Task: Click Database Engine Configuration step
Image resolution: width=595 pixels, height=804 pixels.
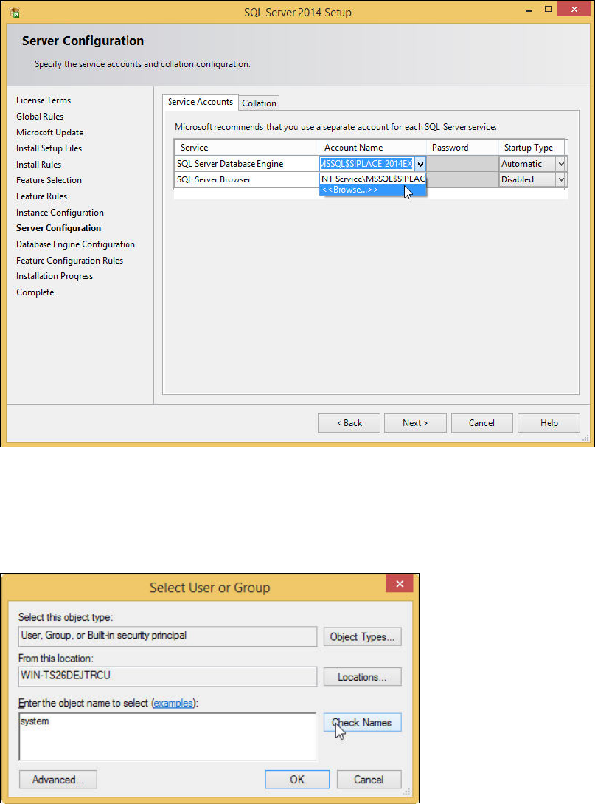Action: (x=75, y=244)
